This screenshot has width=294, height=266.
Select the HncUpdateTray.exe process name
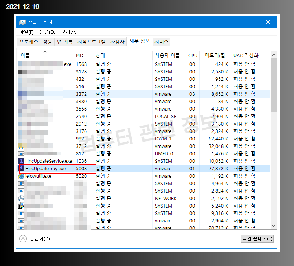45,168
